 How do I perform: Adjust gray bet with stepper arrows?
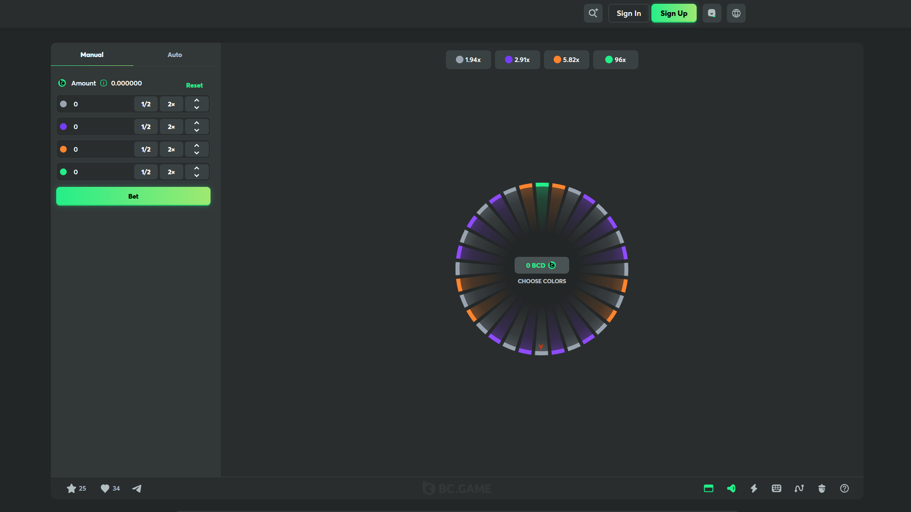tap(197, 104)
